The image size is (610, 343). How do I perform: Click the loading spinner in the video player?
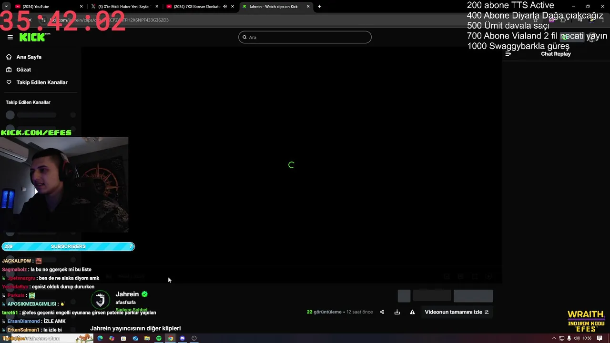[291, 165]
